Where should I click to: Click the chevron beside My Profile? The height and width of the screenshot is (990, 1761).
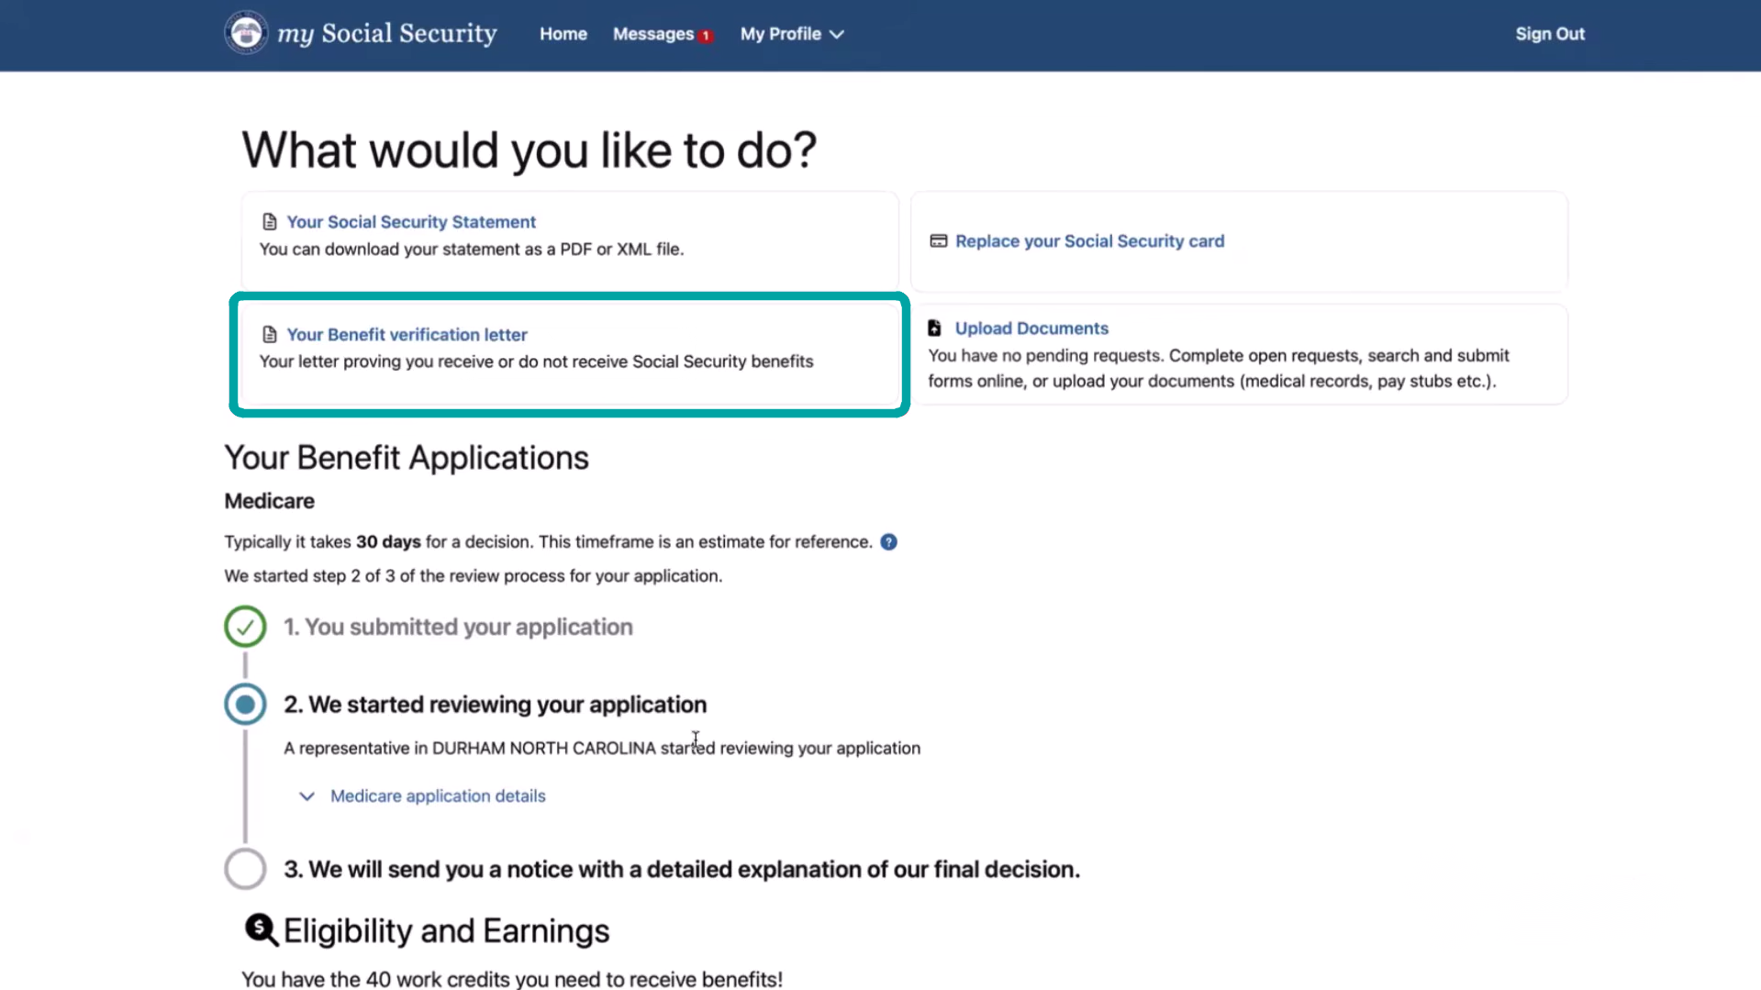tap(837, 35)
